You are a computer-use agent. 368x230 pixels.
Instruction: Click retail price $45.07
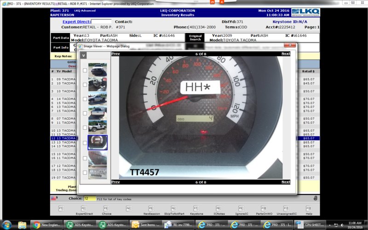(309, 83)
